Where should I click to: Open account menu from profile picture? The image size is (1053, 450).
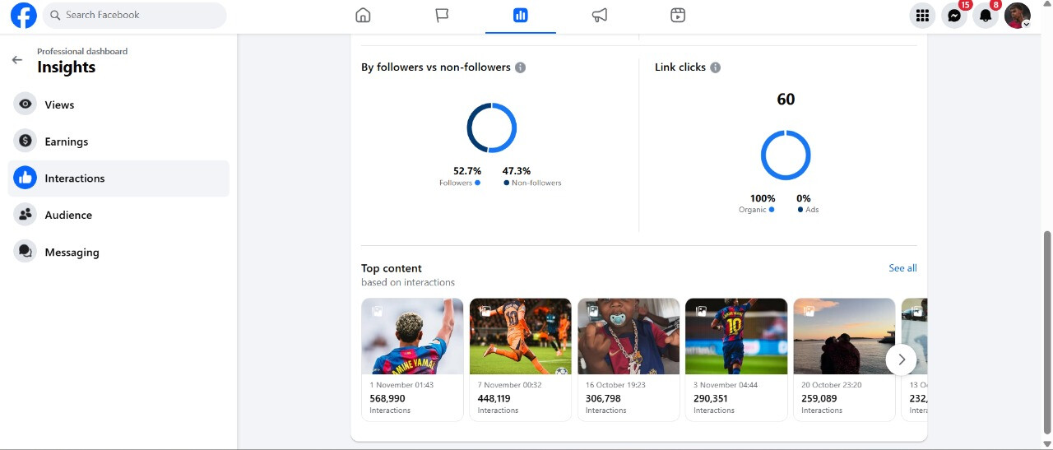1018,16
